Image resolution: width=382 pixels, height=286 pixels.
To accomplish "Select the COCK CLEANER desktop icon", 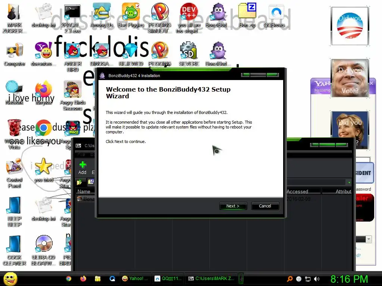I will click(x=15, y=250).
